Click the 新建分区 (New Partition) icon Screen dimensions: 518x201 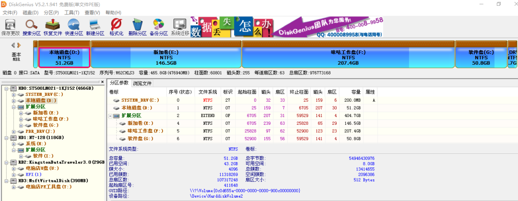click(95, 25)
